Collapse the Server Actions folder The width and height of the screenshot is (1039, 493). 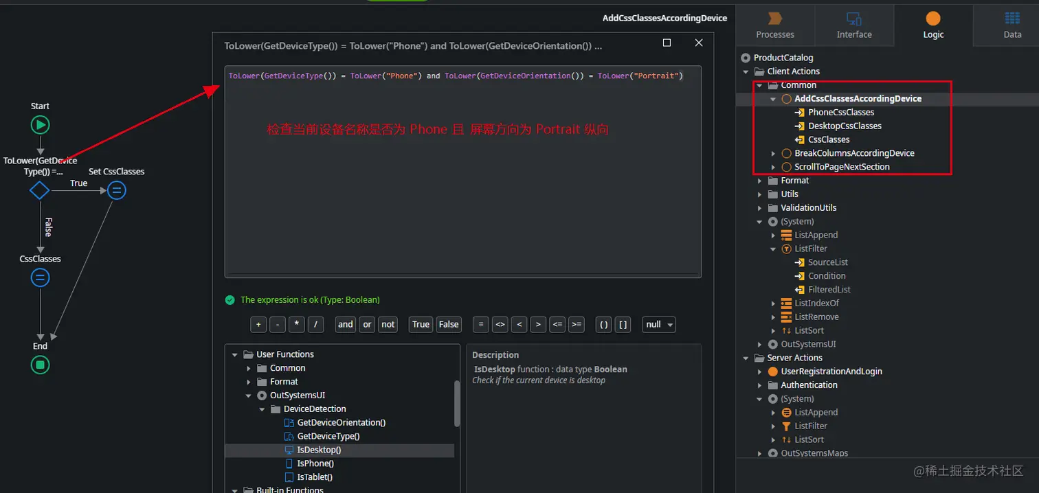(746, 358)
